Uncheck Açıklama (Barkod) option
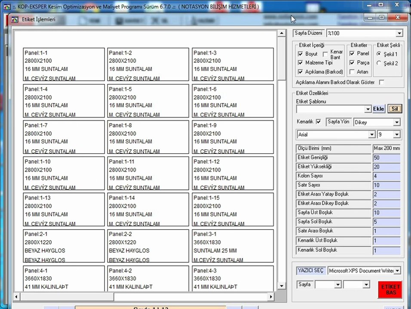Image resolution: width=411 pixels, height=309 pixels. [x=301, y=72]
